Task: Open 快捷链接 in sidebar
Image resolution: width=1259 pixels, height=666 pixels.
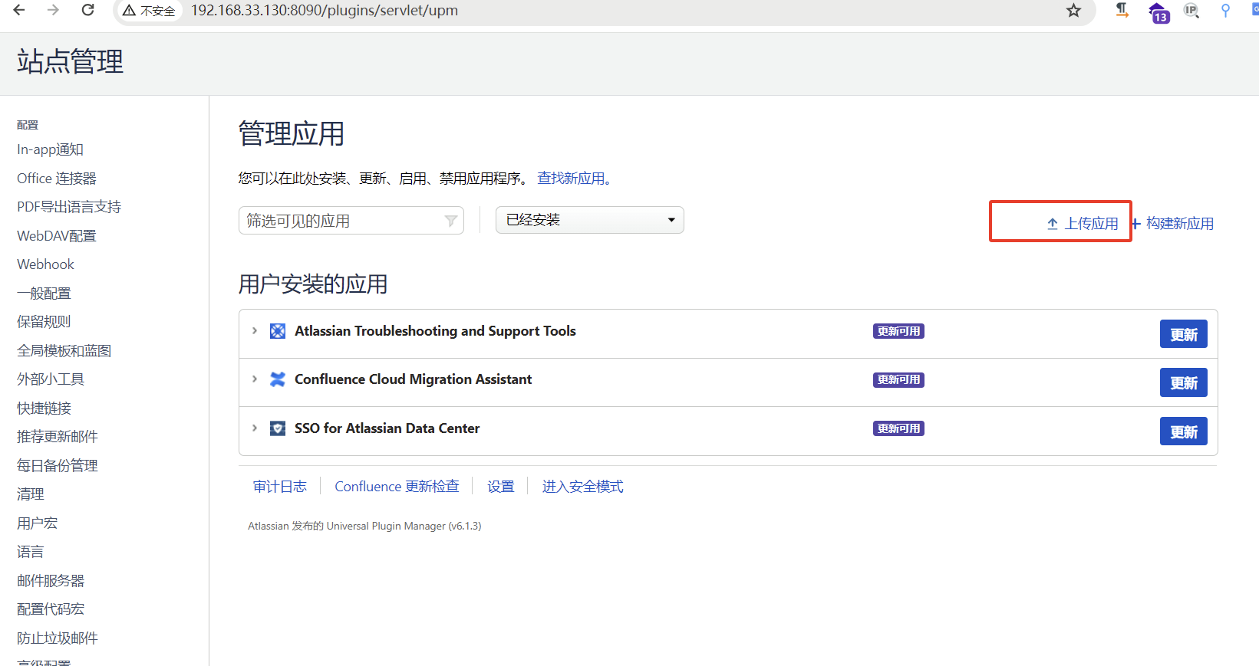Action: [x=44, y=408]
